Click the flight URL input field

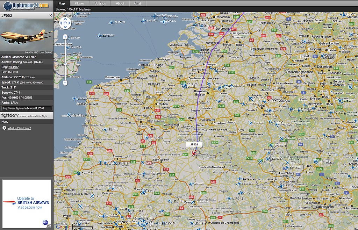(x=27, y=109)
